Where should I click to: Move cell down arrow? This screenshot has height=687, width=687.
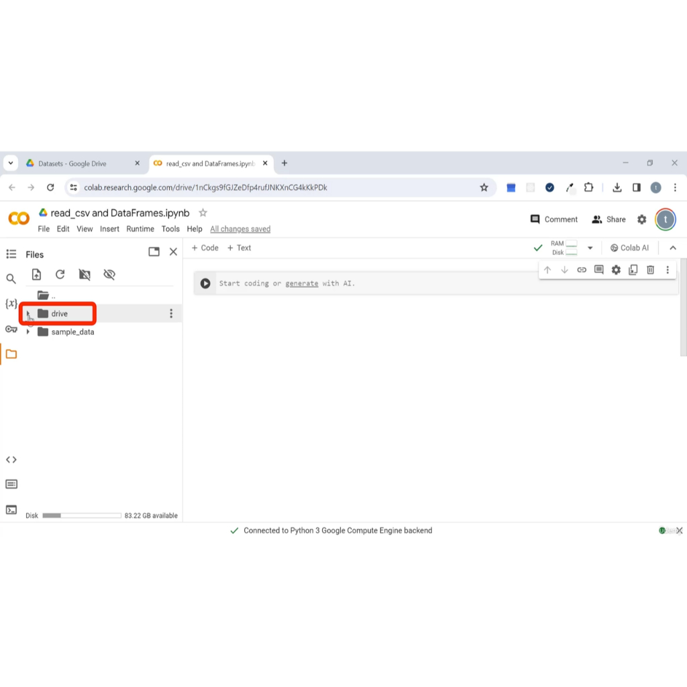click(x=564, y=270)
